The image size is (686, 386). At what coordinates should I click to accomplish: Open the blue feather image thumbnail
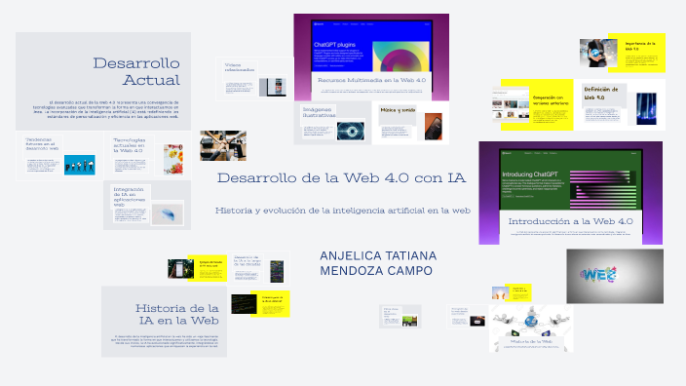168,213
